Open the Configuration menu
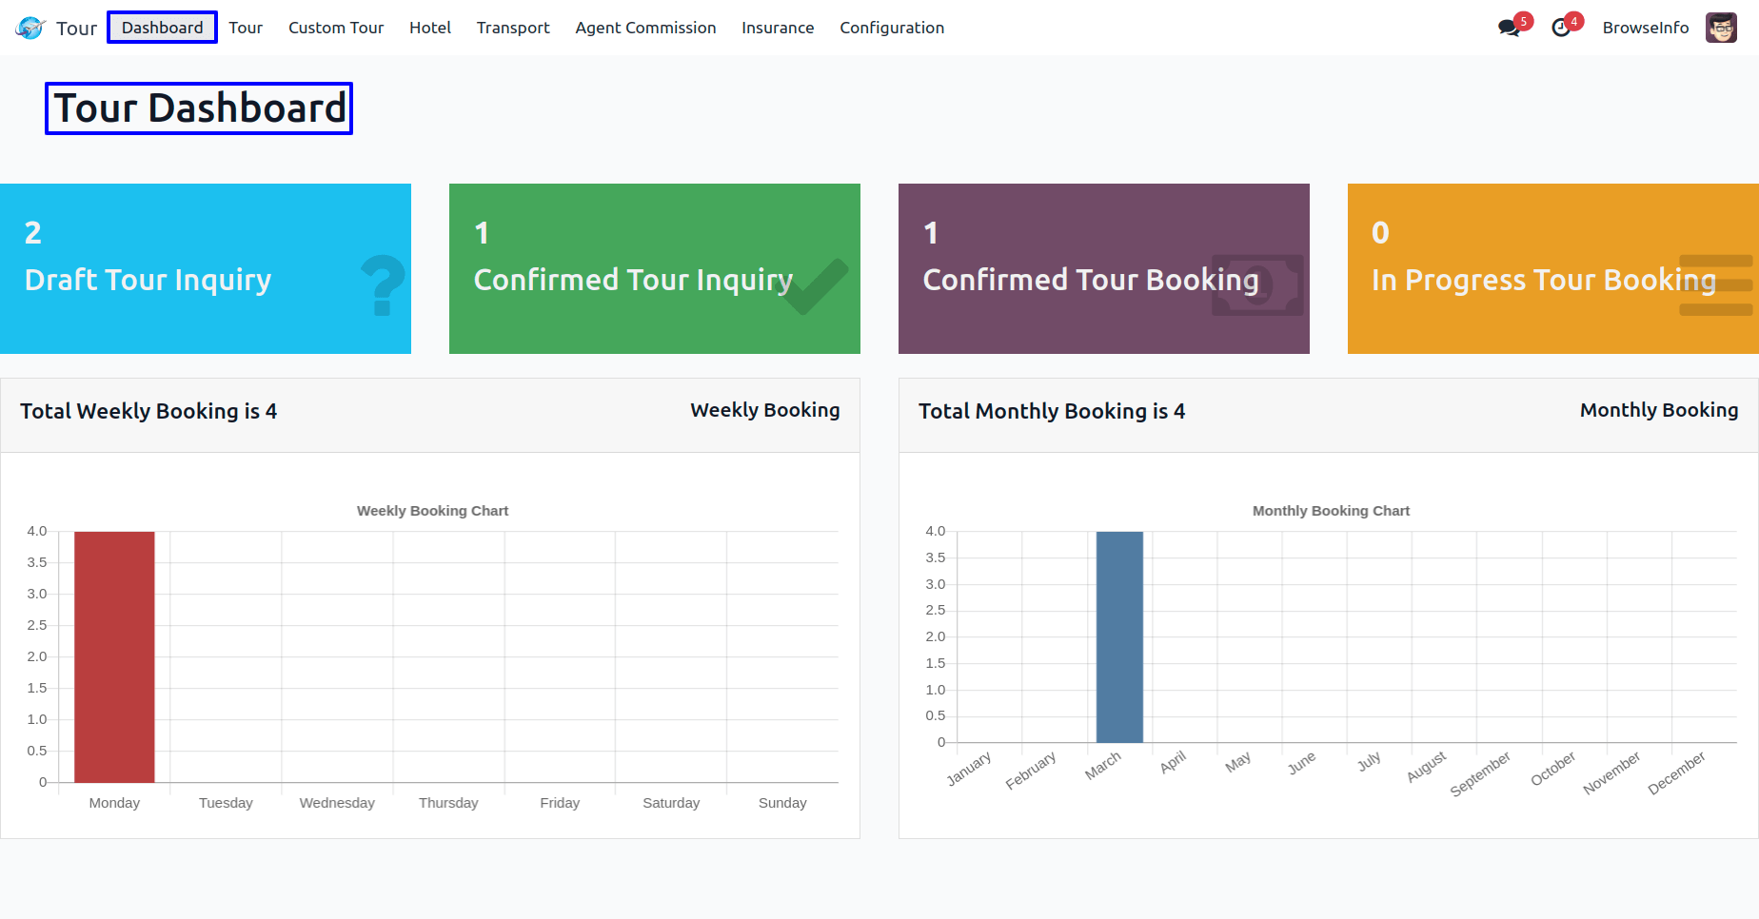Screen dimensions: 1759x919 (891, 28)
